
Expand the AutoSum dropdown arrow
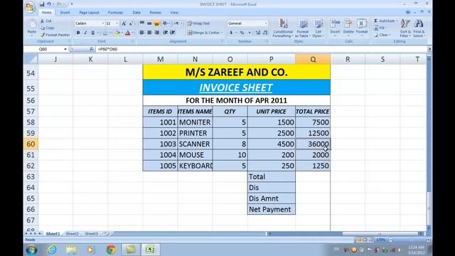[x=397, y=21]
